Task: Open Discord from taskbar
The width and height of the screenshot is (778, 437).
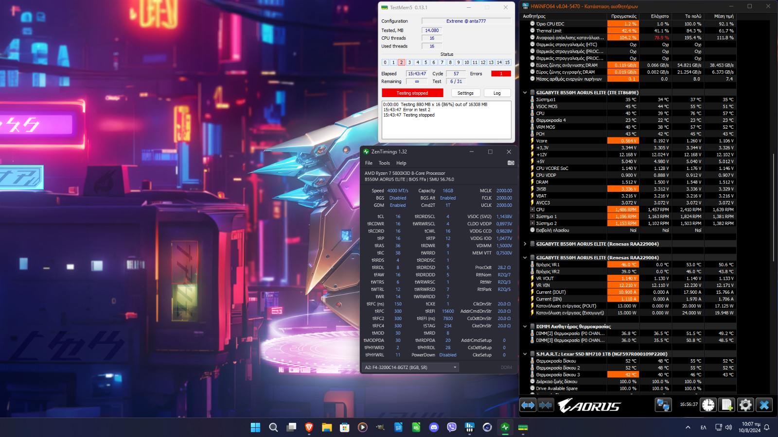Action: [x=434, y=427]
